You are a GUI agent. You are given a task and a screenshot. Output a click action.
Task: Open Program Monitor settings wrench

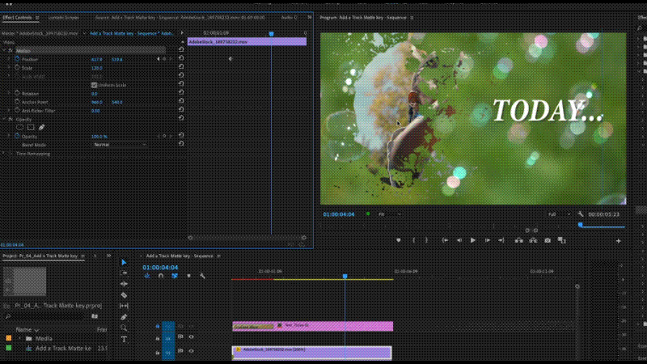pos(581,214)
